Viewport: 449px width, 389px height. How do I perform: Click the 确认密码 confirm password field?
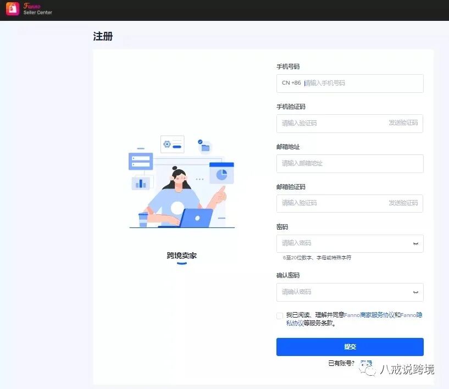(x=341, y=293)
